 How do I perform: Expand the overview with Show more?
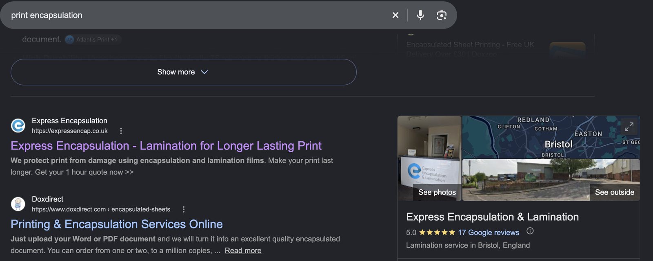point(183,72)
